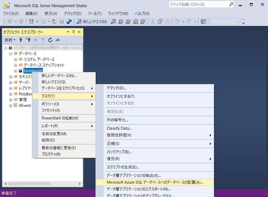Image resolution: width=268 pixels, height=197 pixels.
Task: Click the activity monitor icon in Object Explorer
Action: tap(58, 40)
